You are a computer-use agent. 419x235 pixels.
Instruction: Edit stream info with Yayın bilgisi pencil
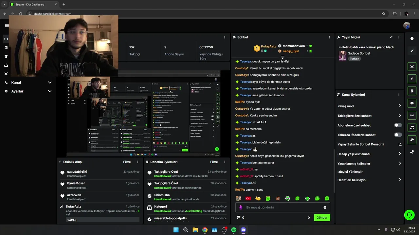[391, 37]
